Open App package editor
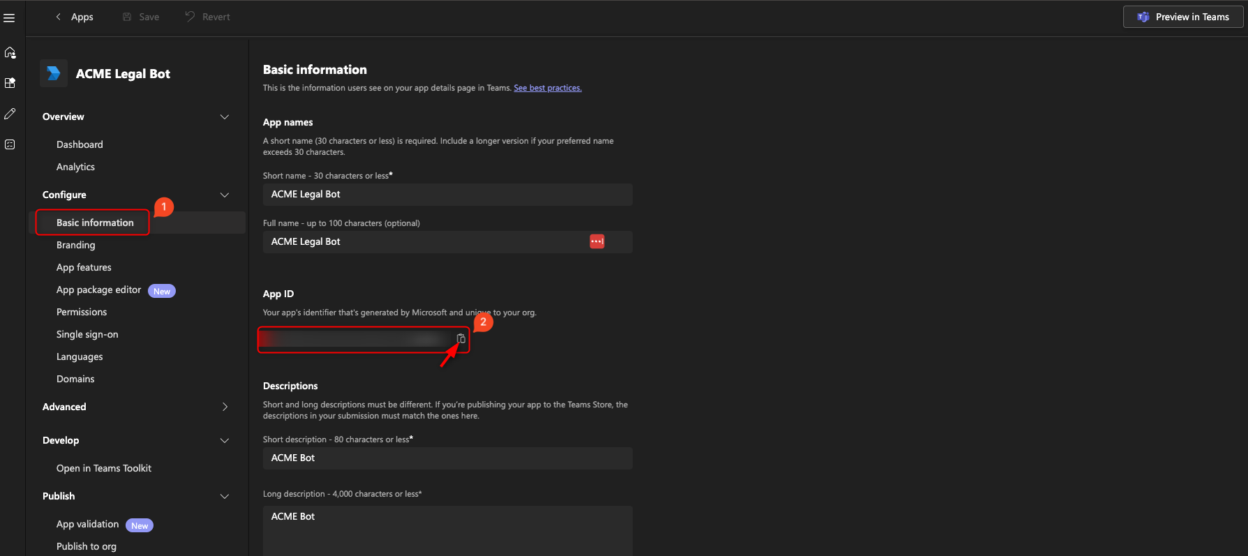The image size is (1248, 556). (x=98, y=290)
